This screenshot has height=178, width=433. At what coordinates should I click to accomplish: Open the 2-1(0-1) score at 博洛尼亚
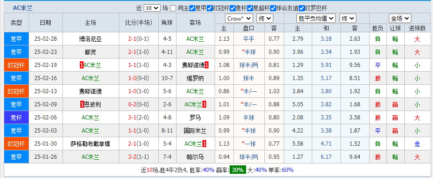tap(139, 39)
